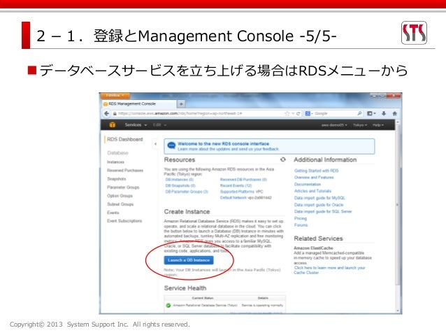This screenshot has height=335, width=446.
Task: Click the launch your Cache Cluster link
Action: pos(329,270)
